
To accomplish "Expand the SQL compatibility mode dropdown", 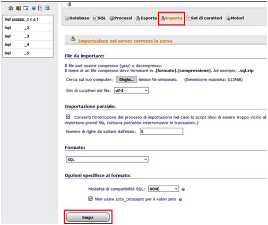I will click(x=163, y=189).
